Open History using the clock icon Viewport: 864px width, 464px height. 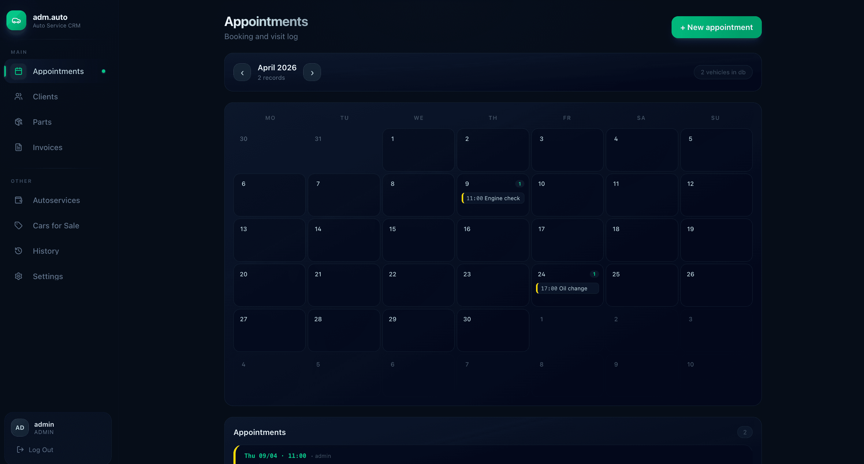18,251
